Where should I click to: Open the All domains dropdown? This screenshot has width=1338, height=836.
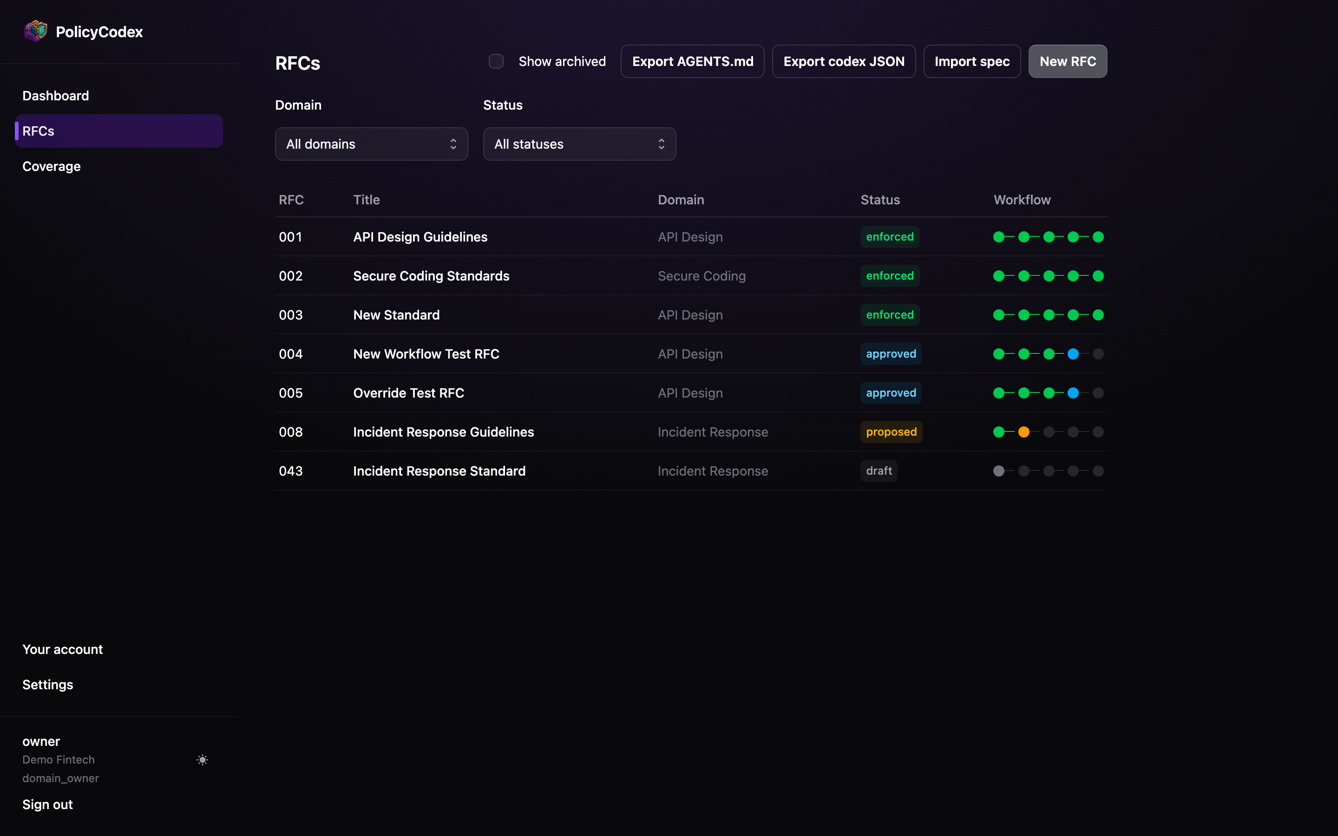372,144
